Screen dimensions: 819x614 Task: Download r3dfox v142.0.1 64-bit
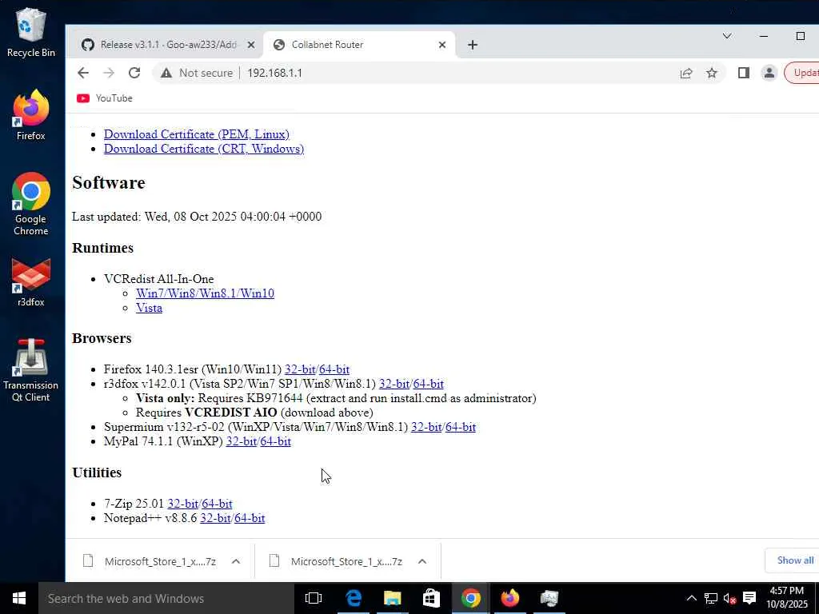point(429,384)
